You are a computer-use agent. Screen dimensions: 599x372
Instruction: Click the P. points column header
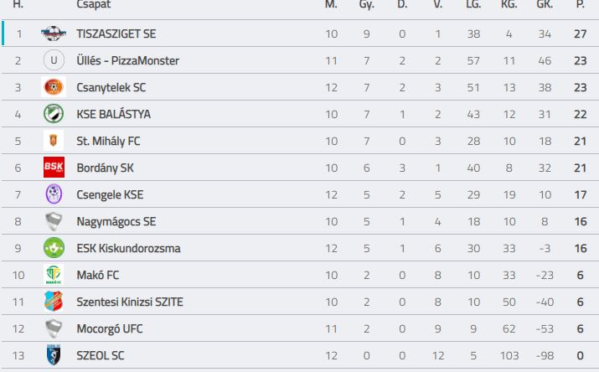[581, 4]
